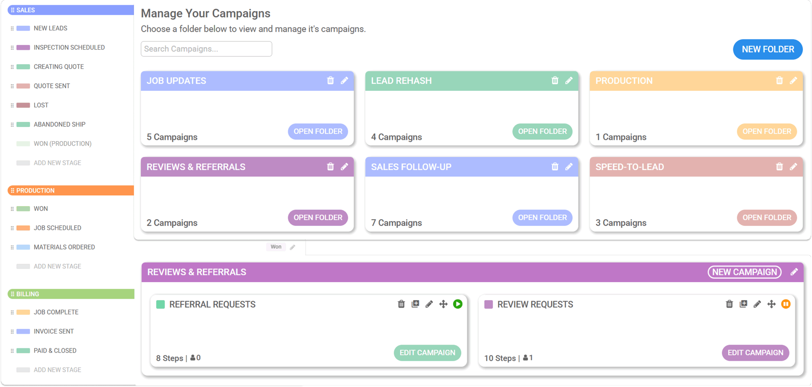Duplicate the Referral Requests campaign
This screenshot has width=812, height=387.
pos(415,304)
